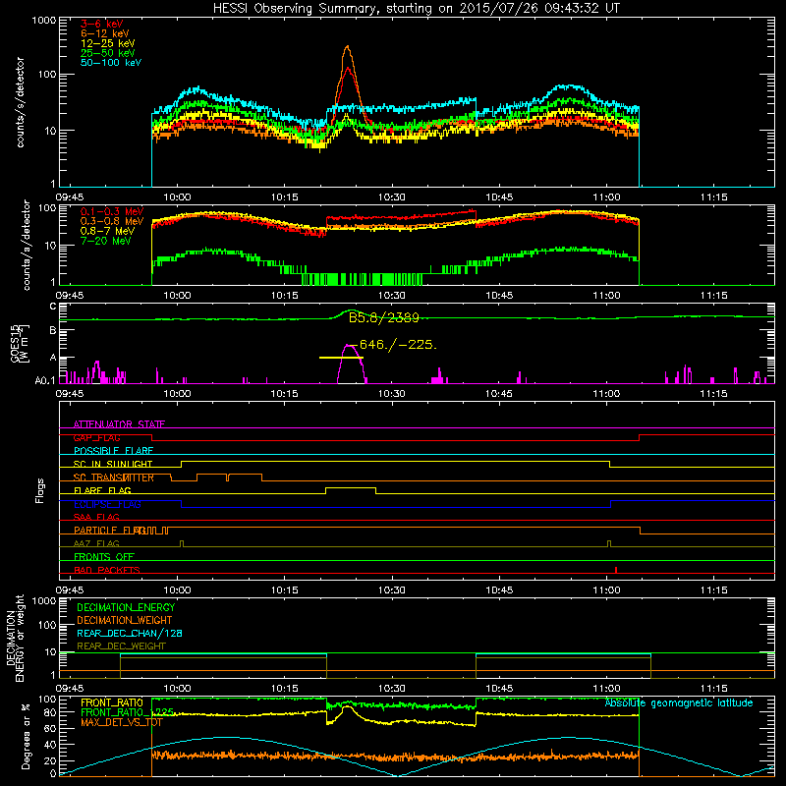
Task: Select the GAP_FLAG label
Action: click(96, 437)
